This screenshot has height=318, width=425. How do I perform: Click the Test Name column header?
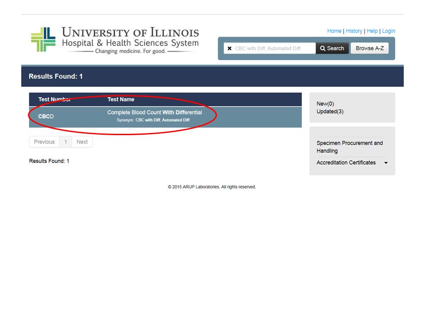point(121,99)
